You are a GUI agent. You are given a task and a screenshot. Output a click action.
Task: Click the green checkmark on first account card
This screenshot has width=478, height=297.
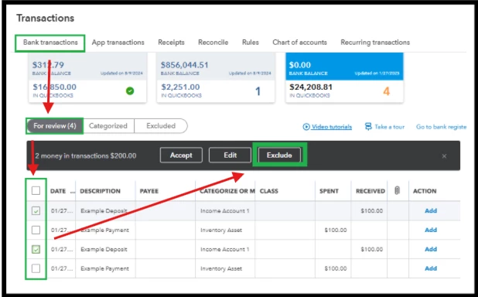[x=130, y=90]
